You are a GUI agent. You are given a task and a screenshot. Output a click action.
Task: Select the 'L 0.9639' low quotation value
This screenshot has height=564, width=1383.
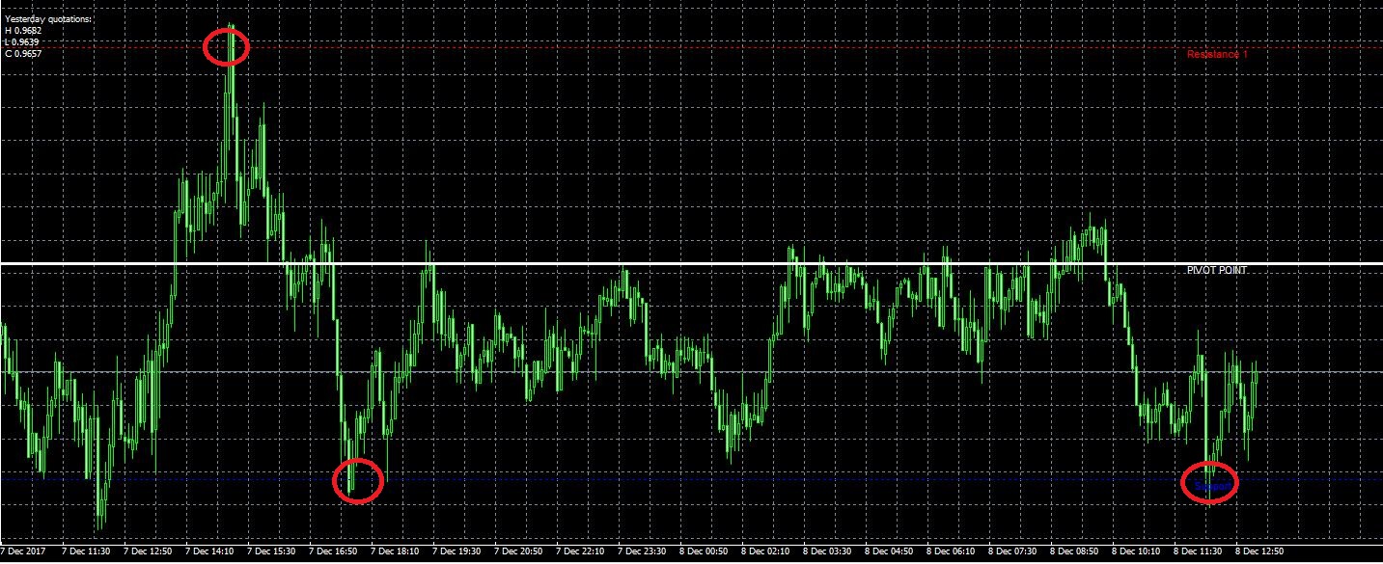(23, 42)
